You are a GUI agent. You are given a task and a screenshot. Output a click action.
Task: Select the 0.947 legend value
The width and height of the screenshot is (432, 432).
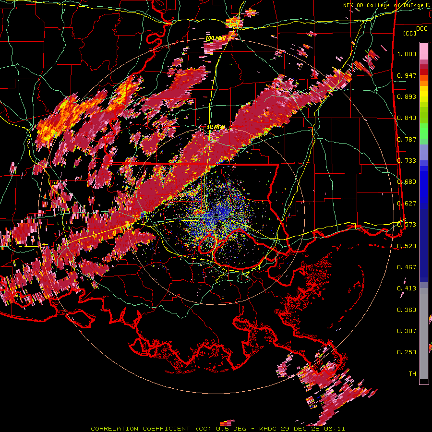pyautogui.click(x=407, y=75)
